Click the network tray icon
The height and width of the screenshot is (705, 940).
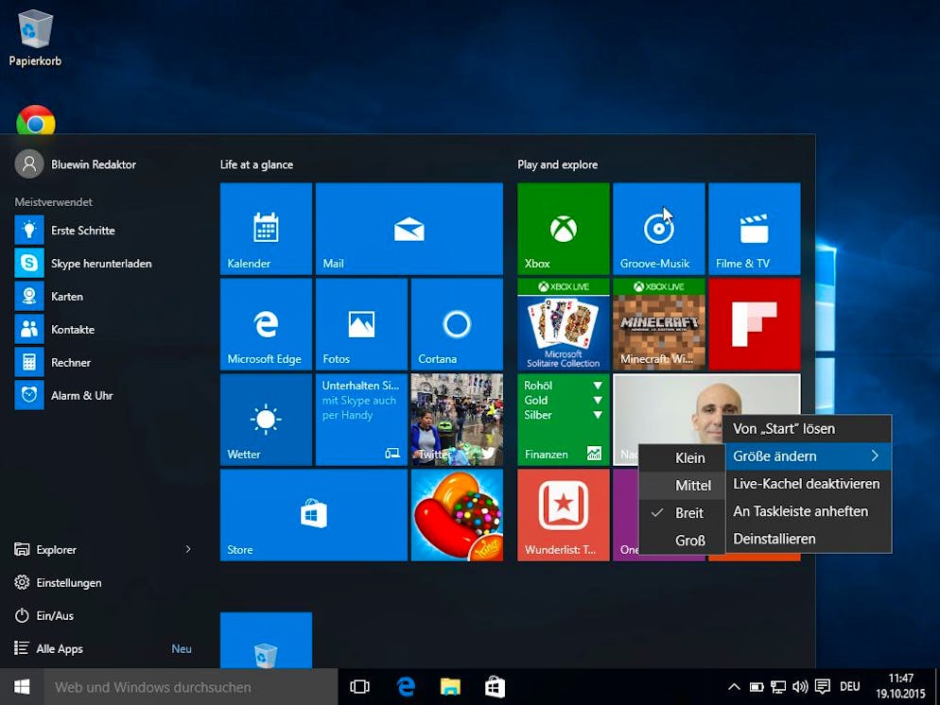click(778, 687)
